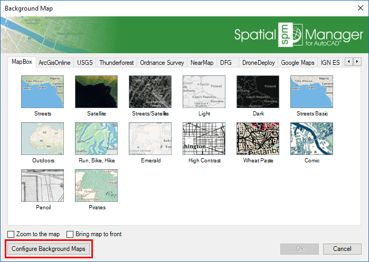The height and width of the screenshot is (262, 369).
Task: Choose the Satellite map style
Action: click(96, 92)
